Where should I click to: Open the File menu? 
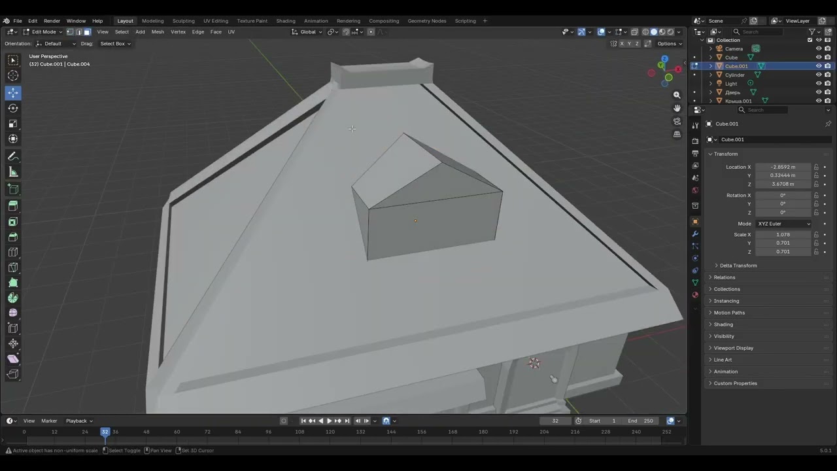[18, 21]
